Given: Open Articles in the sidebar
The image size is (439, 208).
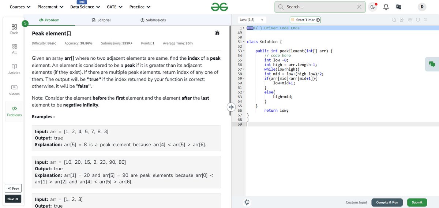Looking at the screenshot, I should point(14,69).
